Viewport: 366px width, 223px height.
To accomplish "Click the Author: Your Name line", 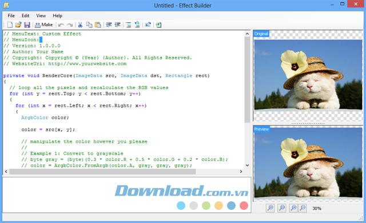I will tap(33, 52).
